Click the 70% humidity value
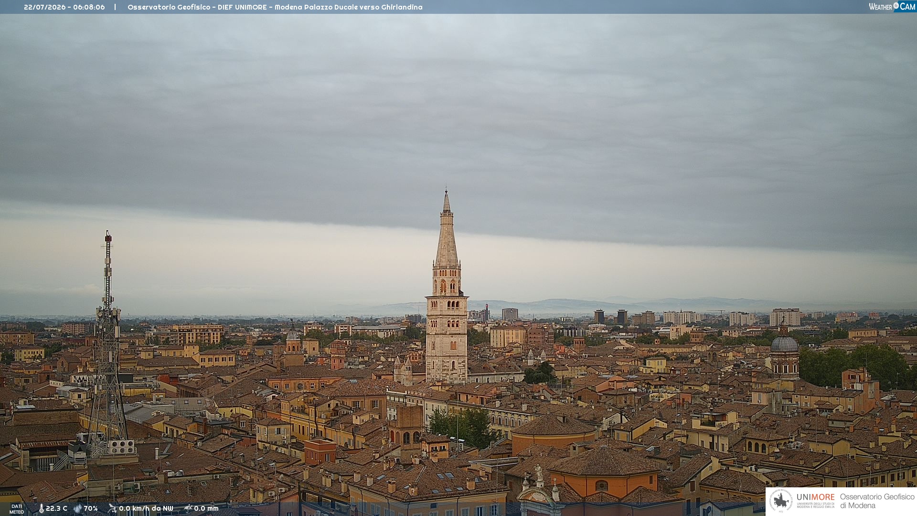The image size is (917, 516). (x=91, y=508)
